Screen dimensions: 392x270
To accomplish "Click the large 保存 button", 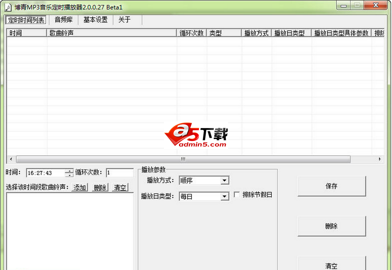I will coord(332,186).
